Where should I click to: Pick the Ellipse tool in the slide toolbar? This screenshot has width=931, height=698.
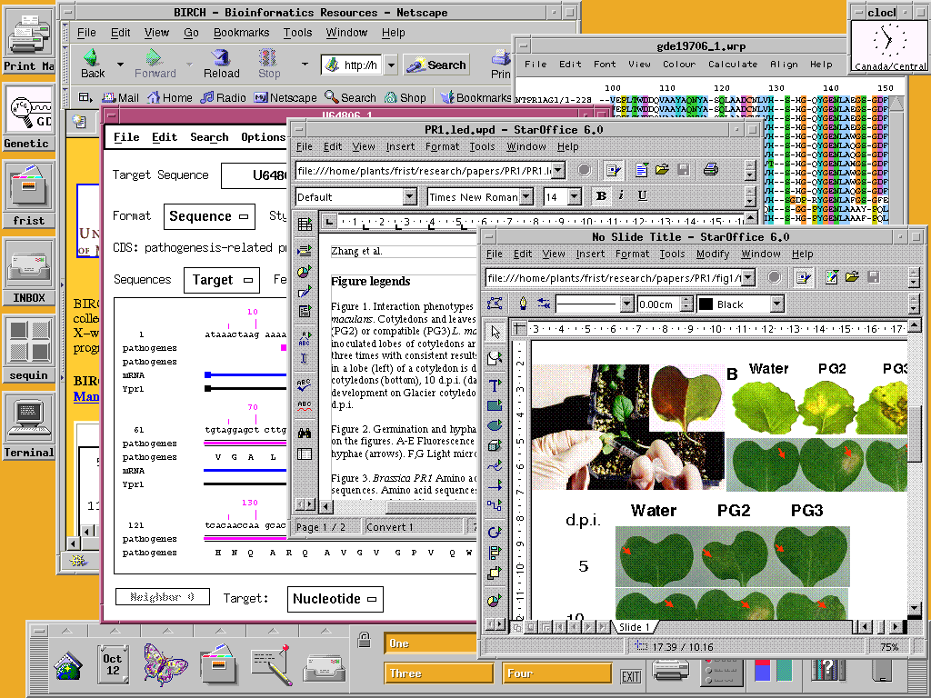point(495,425)
